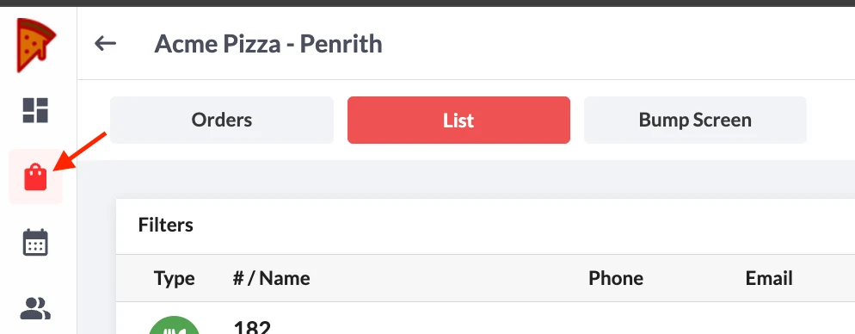
Task: Open the dashboard grid icon in sidebar
Action: (x=35, y=110)
